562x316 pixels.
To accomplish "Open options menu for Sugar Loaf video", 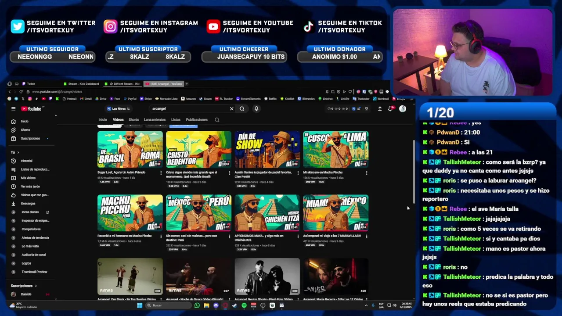I will (x=161, y=173).
